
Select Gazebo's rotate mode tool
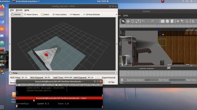tap(133, 21)
